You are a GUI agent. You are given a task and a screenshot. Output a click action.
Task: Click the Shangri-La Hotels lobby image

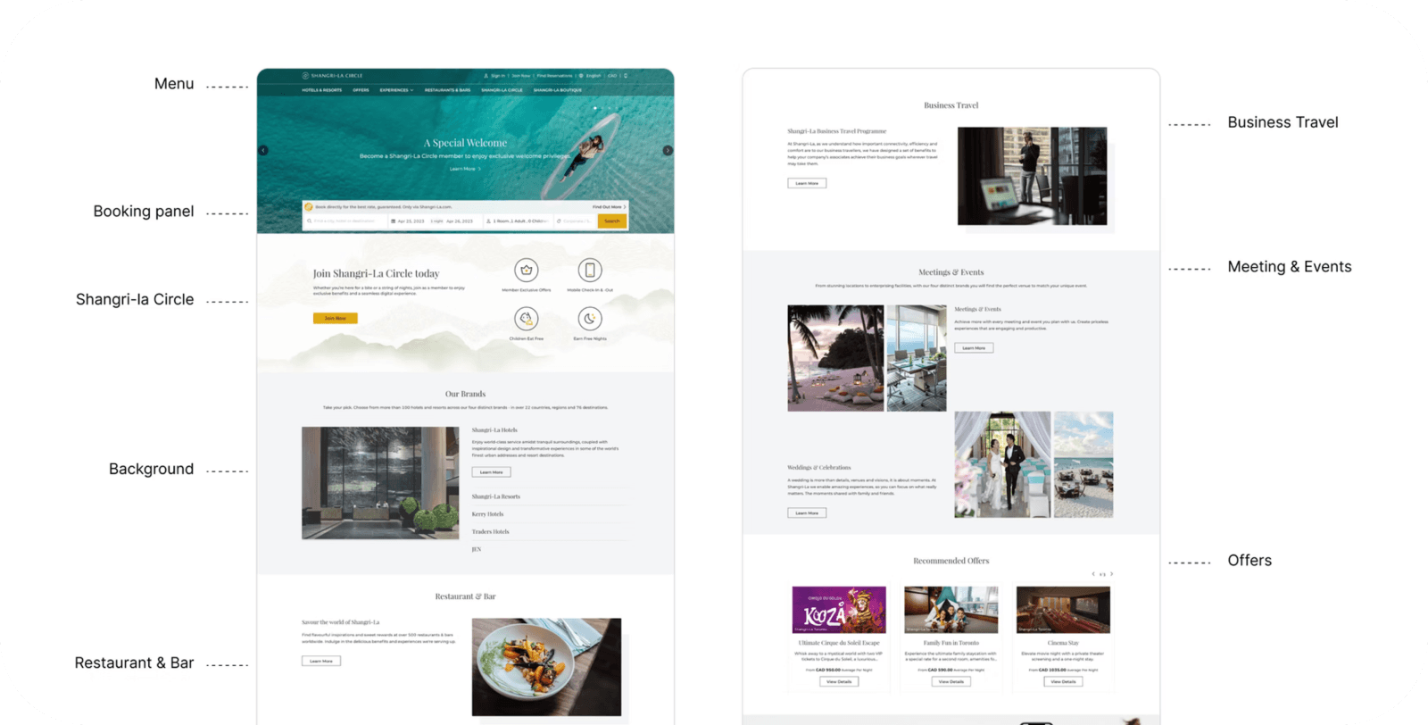point(380,483)
